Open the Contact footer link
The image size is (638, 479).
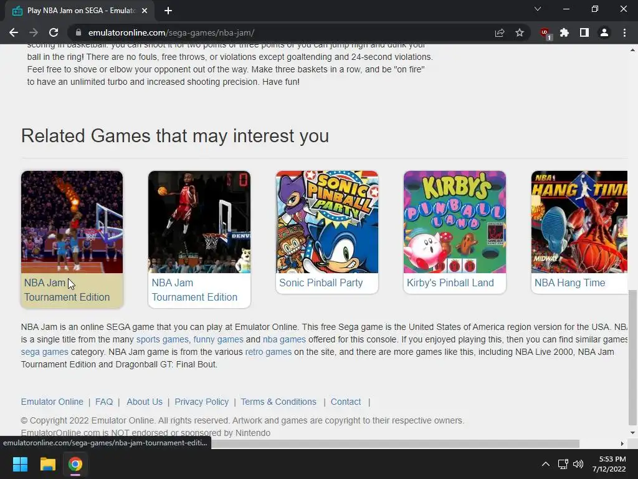pos(346,402)
